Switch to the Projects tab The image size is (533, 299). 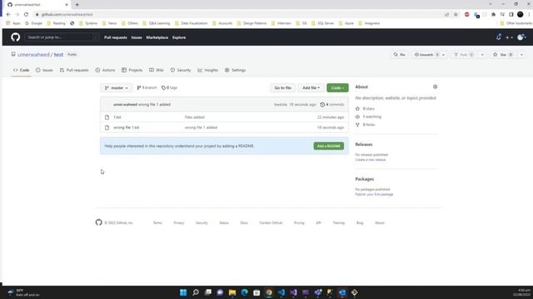[x=132, y=70]
